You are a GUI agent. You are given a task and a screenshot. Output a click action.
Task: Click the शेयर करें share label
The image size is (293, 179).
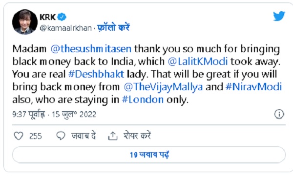(x=137, y=136)
